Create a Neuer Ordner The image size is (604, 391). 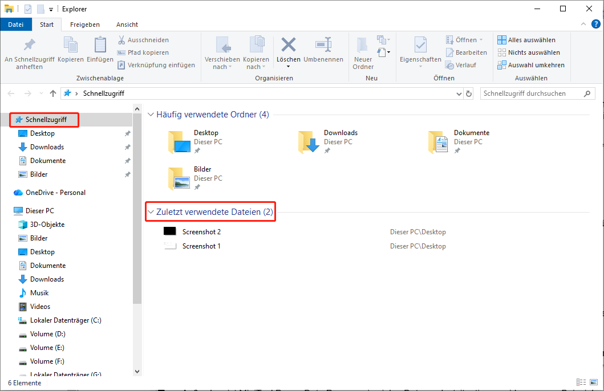tap(363, 53)
